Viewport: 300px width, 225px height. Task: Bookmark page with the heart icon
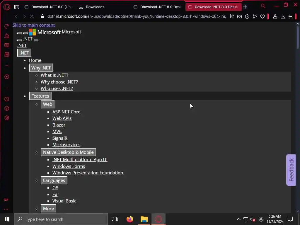tap(262, 17)
